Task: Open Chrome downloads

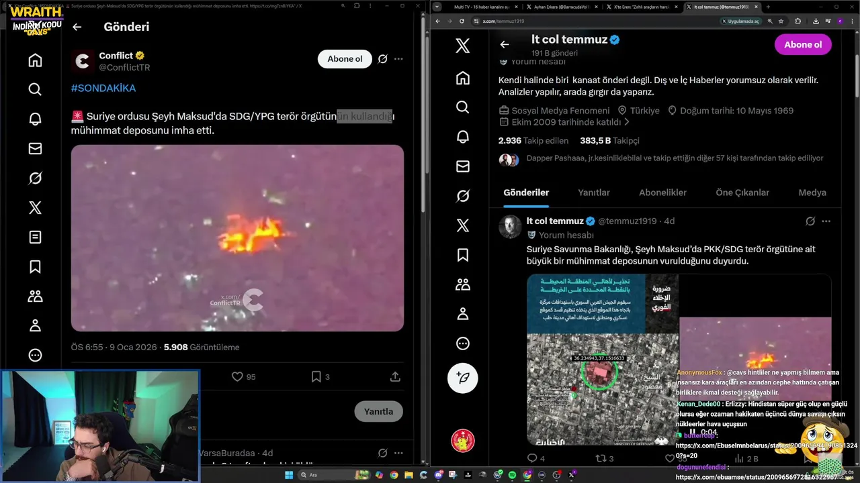Action: coord(815,21)
